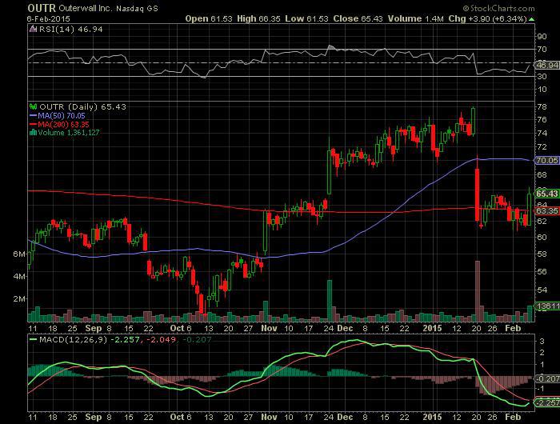Click Oct on the price panel date axis
The image size is (560, 424).
point(177,328)
